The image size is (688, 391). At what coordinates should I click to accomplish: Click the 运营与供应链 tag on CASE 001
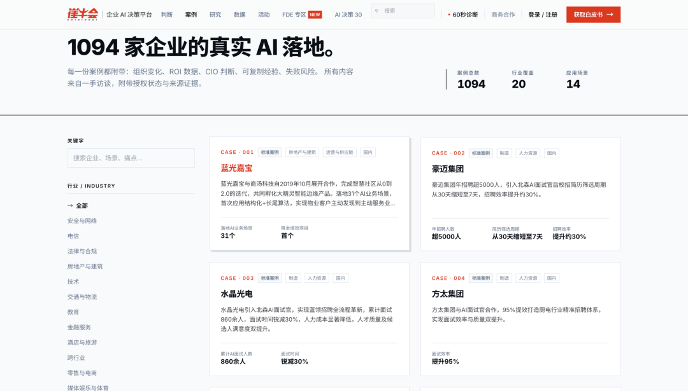click(x=340, y=153)
